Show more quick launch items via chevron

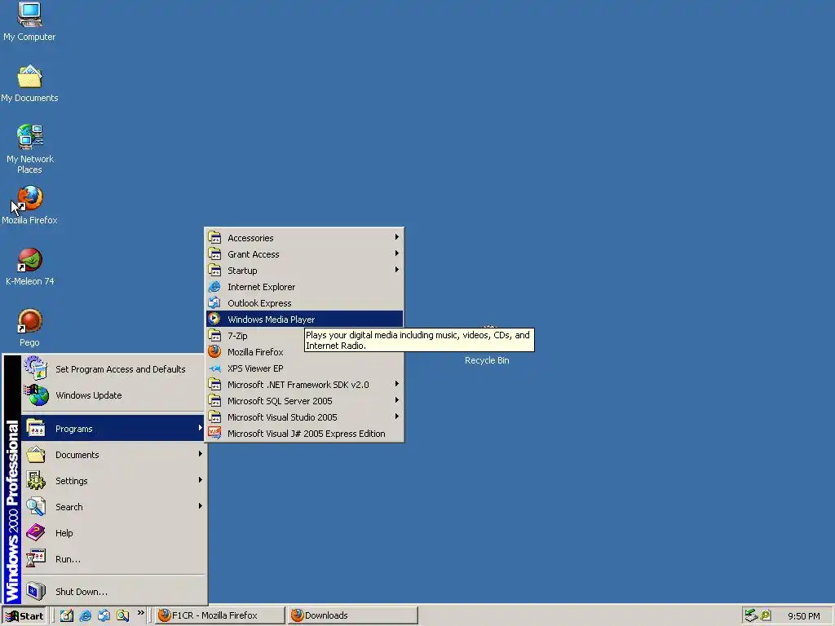(x=140, y=613)
